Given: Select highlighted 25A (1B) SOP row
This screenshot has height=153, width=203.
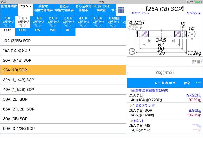Looking at the screenshot, I should (x=63, y=70).
